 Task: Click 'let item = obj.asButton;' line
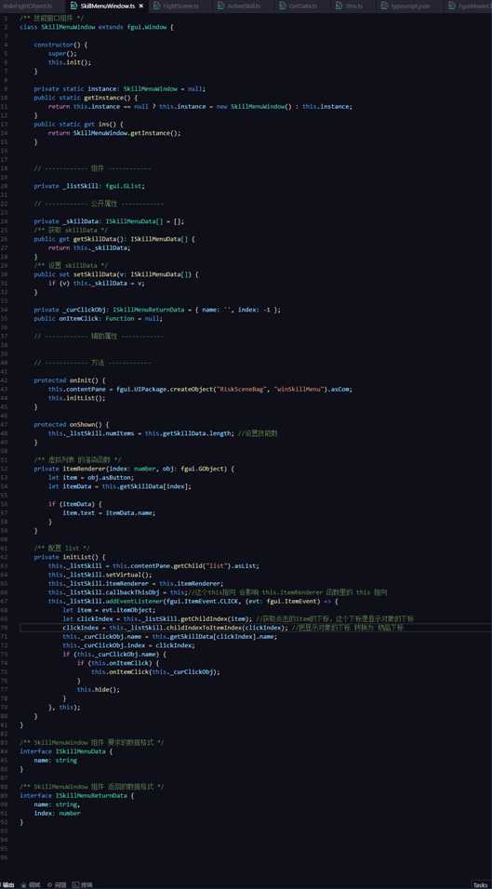click(x=91, y=477)
